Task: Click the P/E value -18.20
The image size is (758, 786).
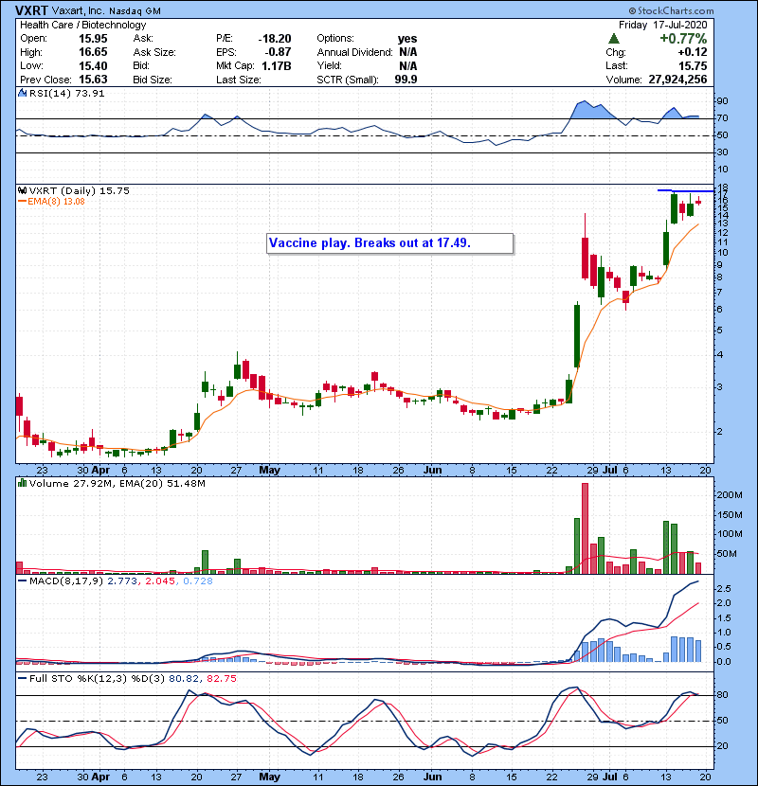Action: pyautogui.click(x=275, y=39)
